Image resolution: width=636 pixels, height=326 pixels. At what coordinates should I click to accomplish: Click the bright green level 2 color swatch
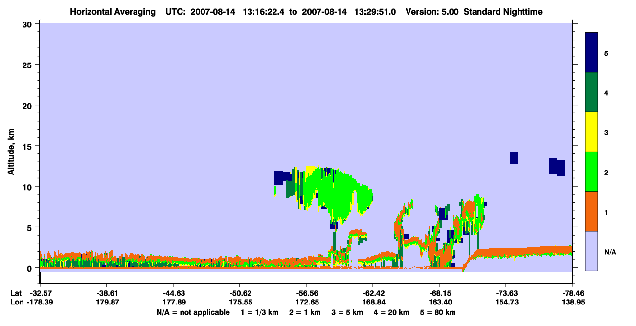pos(591,172)
